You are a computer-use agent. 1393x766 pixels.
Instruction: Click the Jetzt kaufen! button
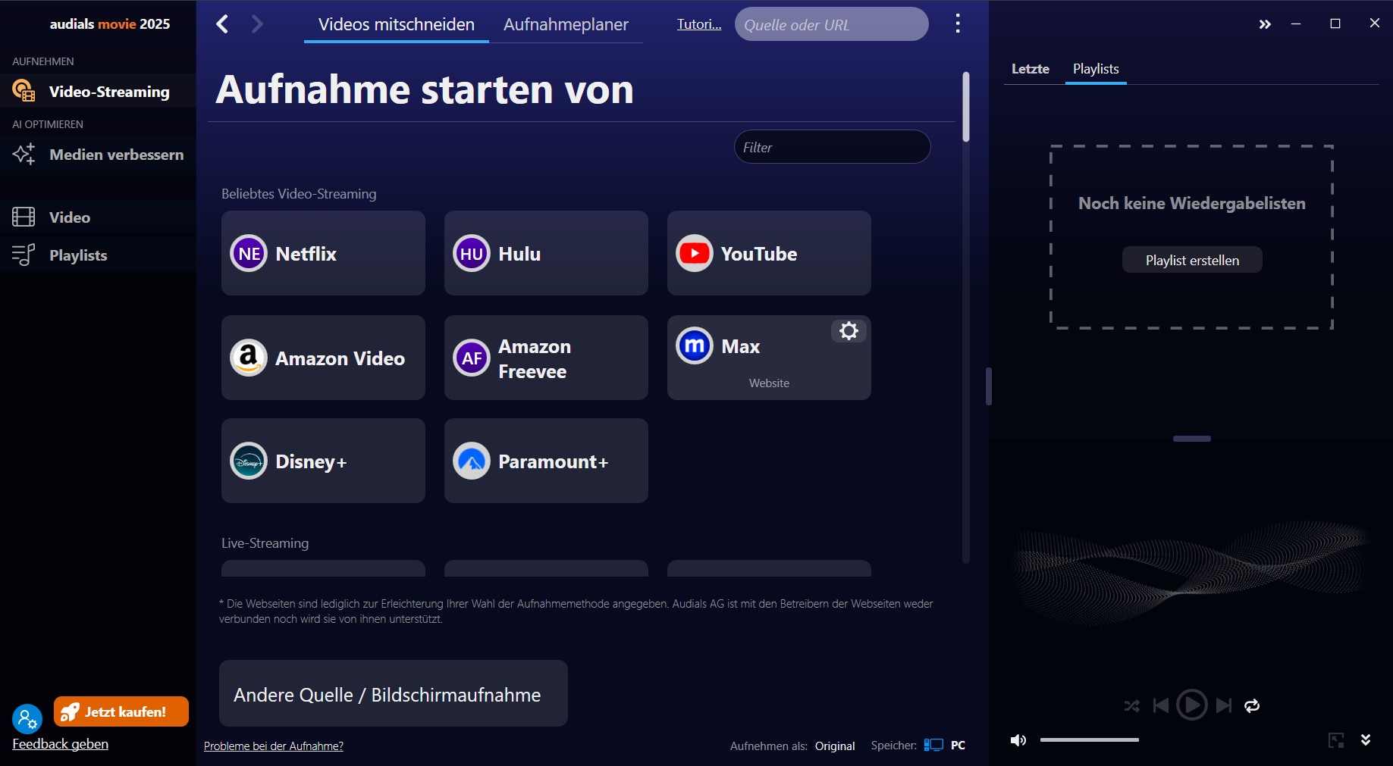121,711
